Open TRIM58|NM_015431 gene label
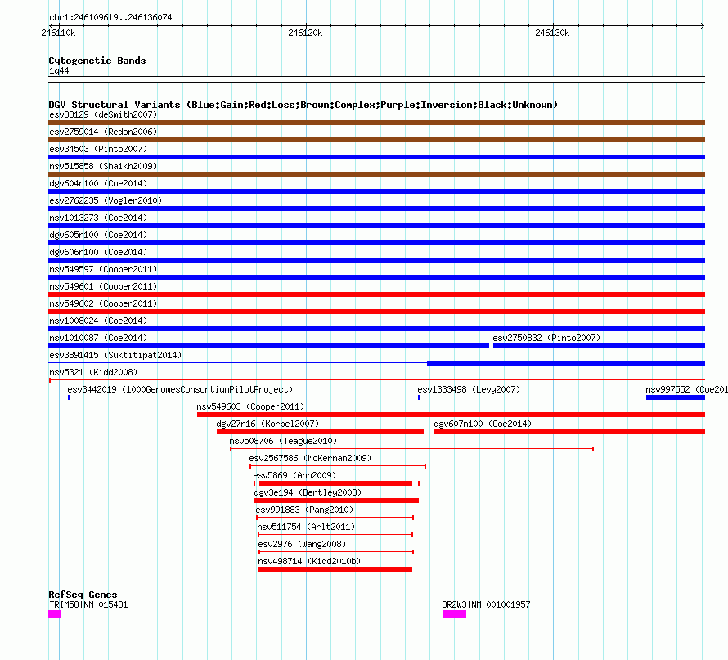This screenshot has width=728, height=660. (88, 604)
